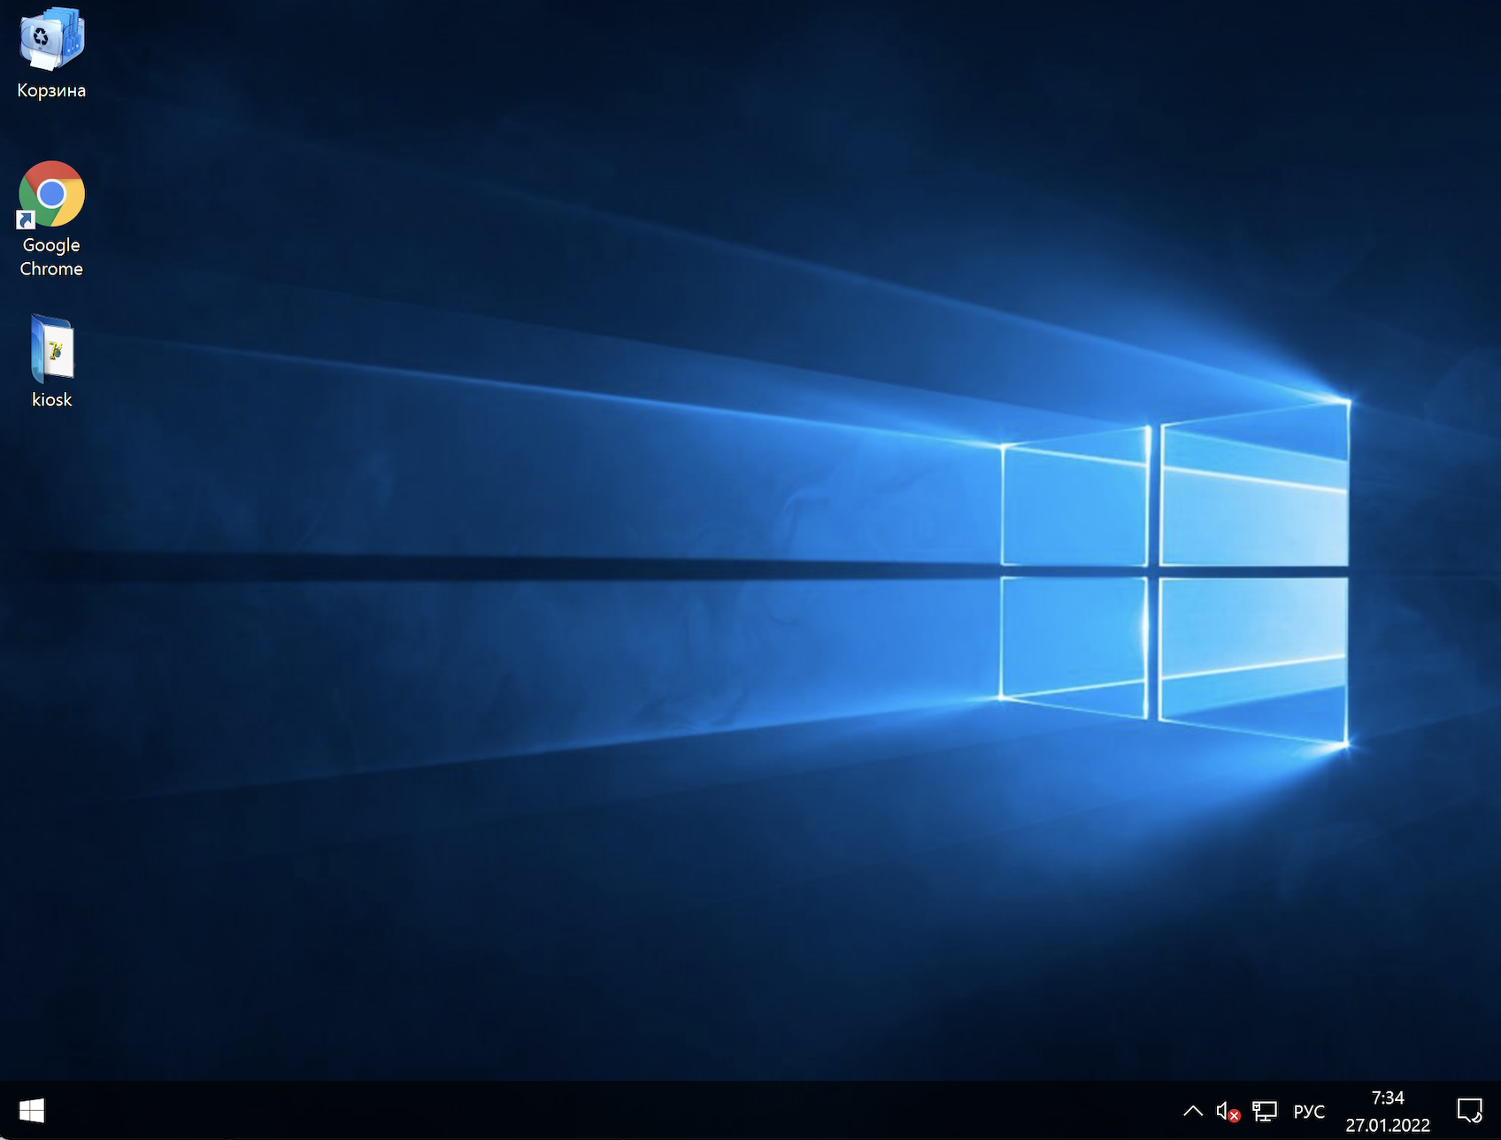Open the muted volume control
Screen dimensions: 1501x1140
1228,1111
